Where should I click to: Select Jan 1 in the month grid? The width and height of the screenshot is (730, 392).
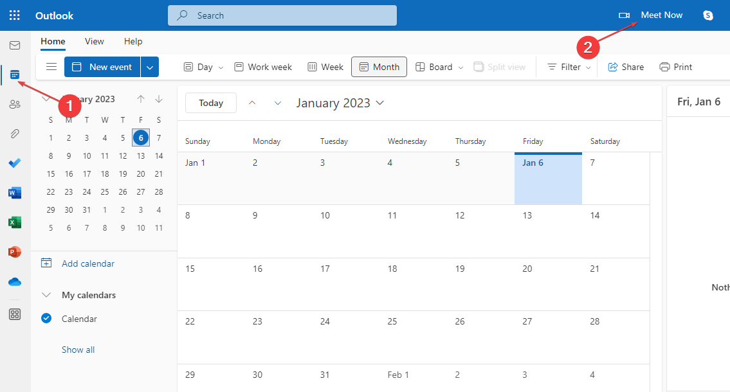211,179
